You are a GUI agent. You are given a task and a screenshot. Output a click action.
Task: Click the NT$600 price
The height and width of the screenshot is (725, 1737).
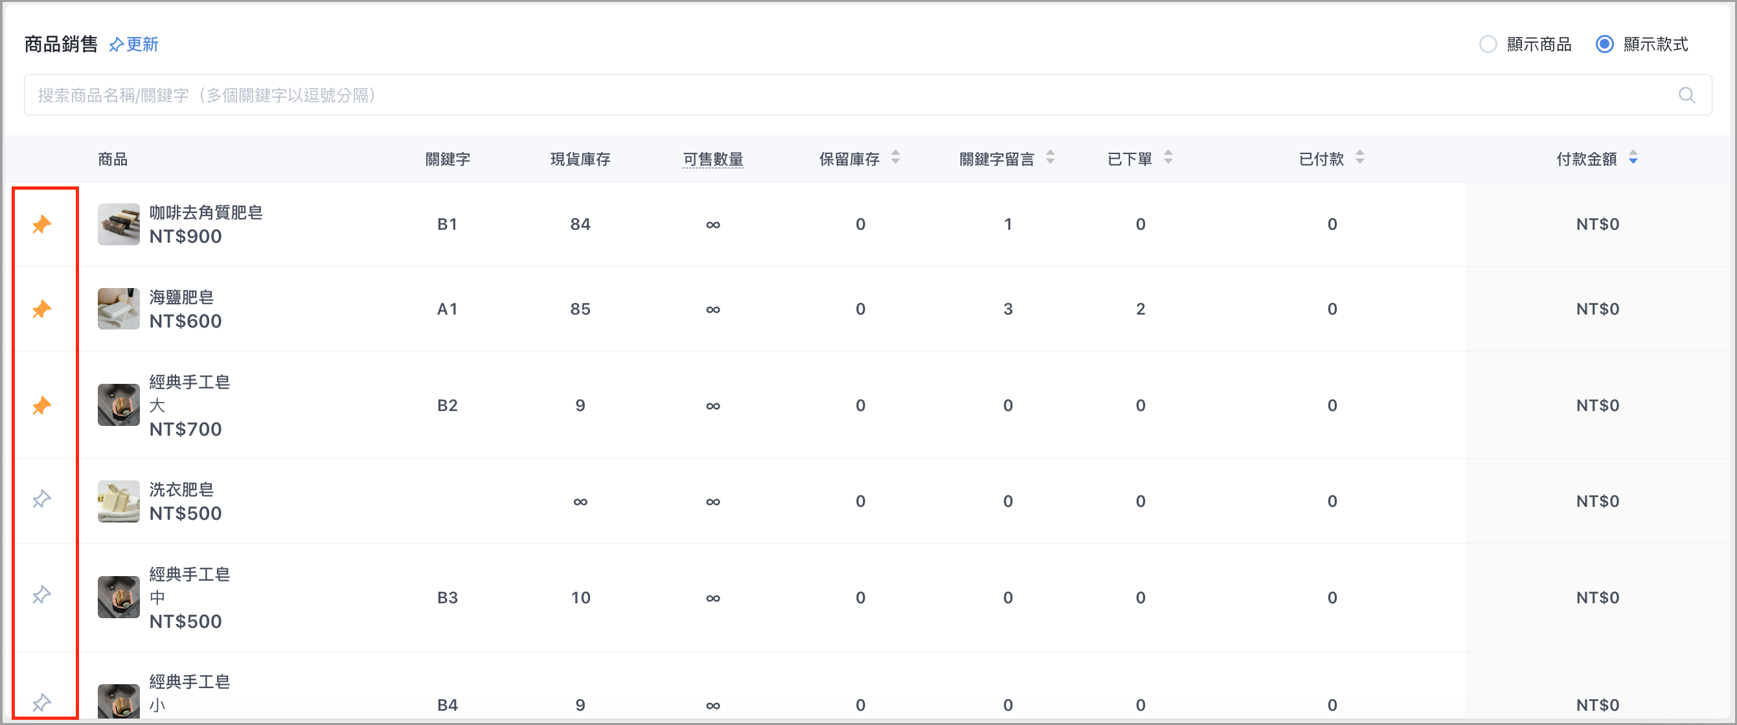(185, 322)
